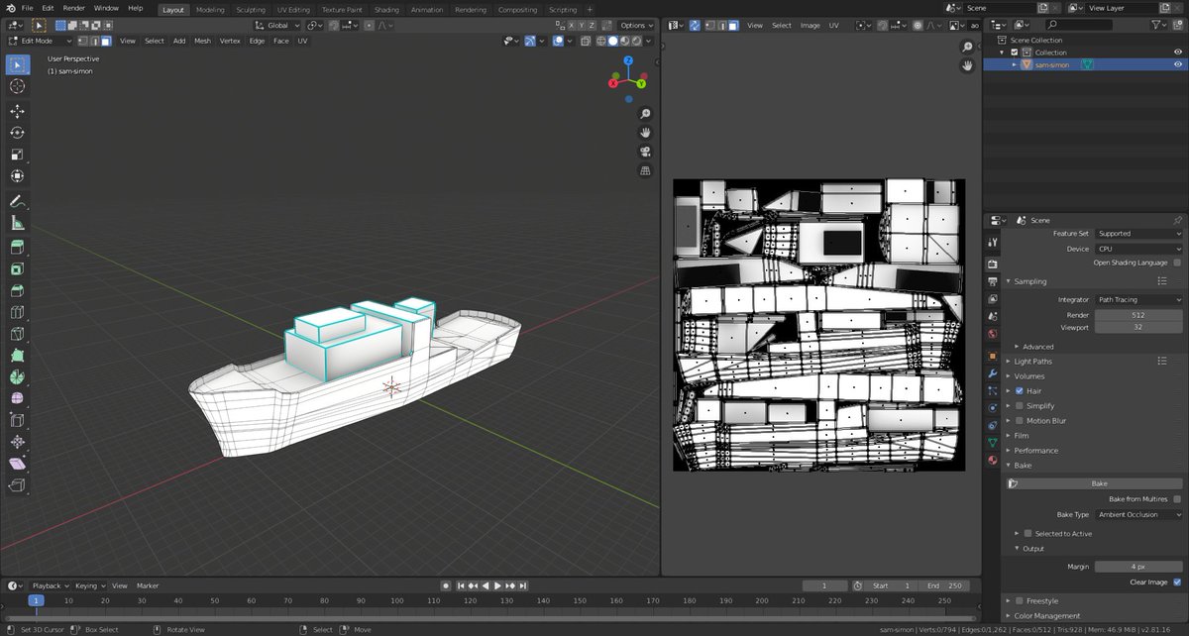Hide the Collection with eye icon
This screenshot has width=1189, height=636.
pos(1176,53)
